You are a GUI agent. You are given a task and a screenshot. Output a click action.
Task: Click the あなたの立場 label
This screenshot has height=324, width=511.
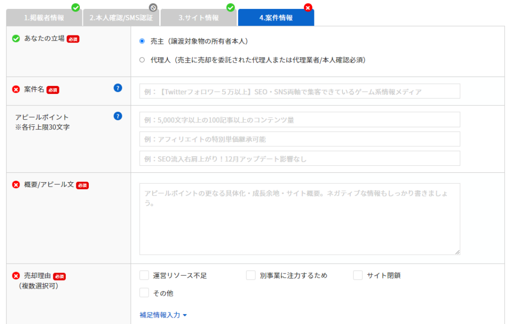44,38
